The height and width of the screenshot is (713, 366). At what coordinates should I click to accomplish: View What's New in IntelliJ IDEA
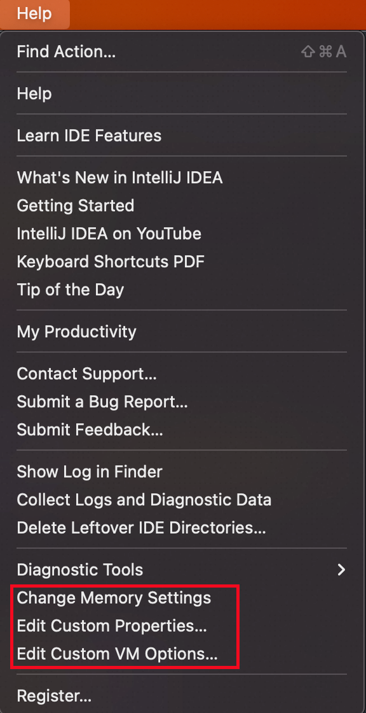(x=119, y=178)
